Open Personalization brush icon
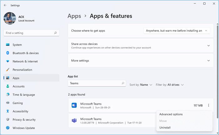 pyautogui.click(x=8, y=70)
